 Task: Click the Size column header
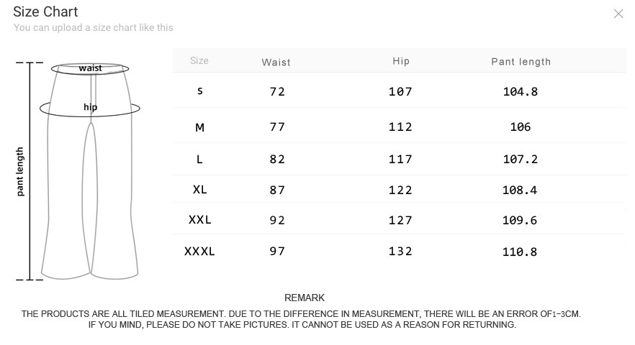199,61
